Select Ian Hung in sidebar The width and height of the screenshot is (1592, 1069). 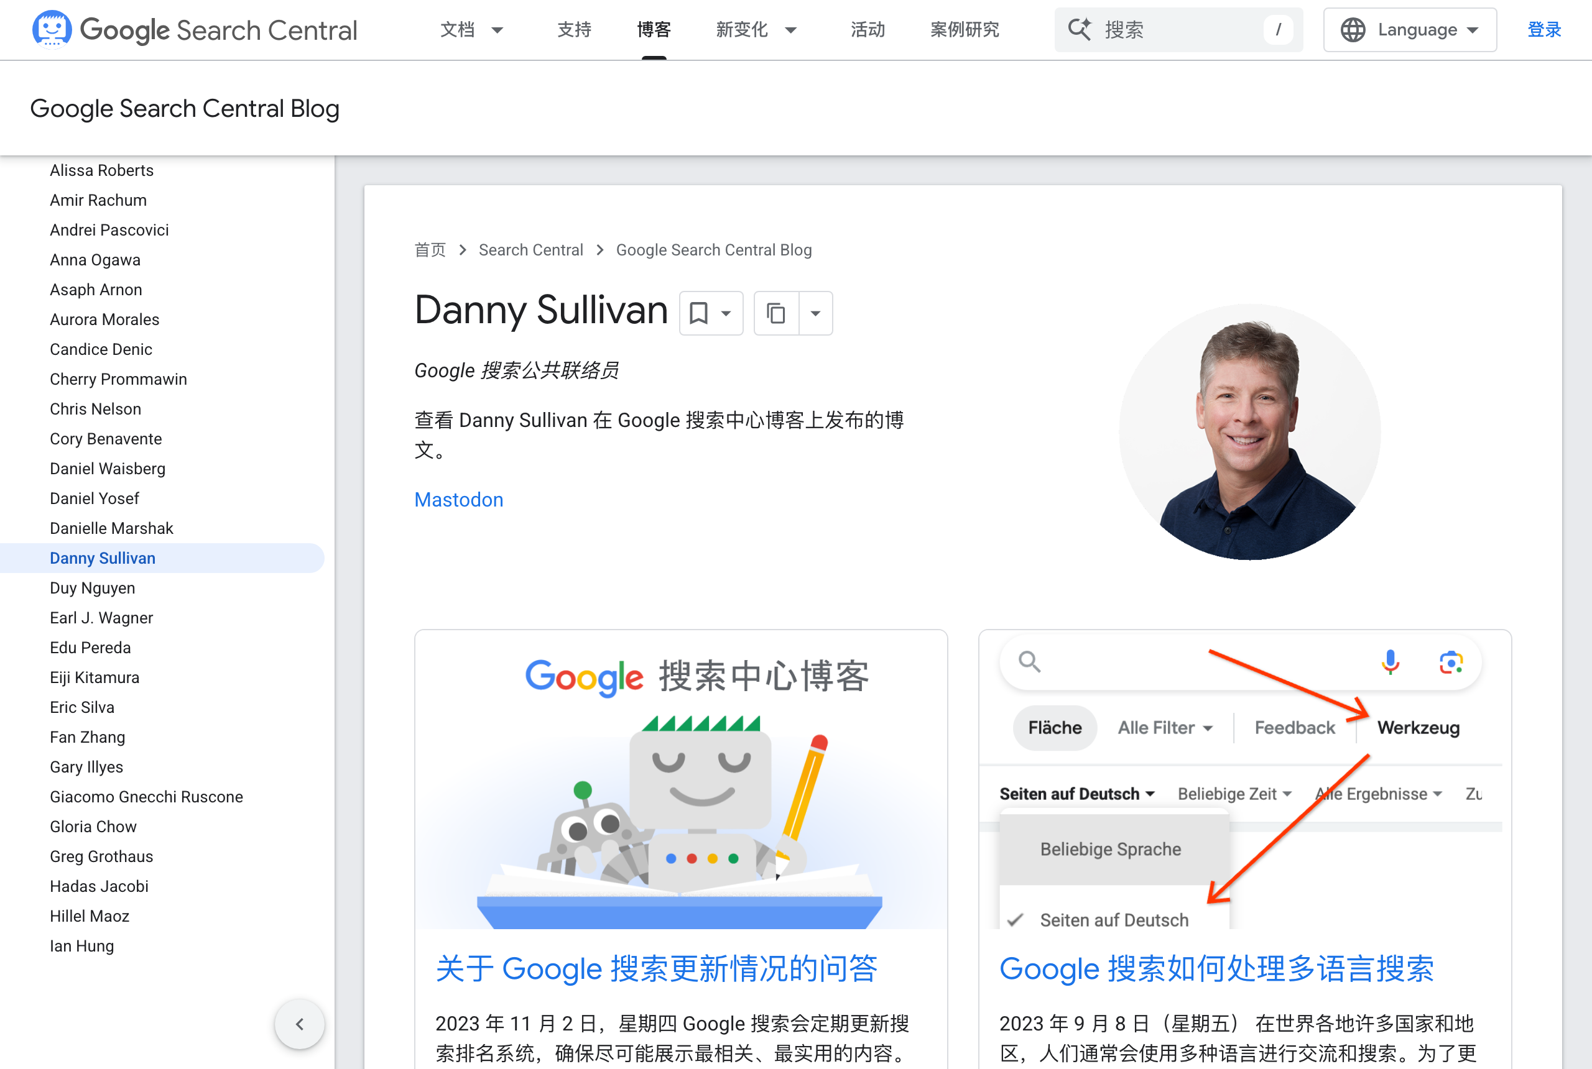tap(82, 947)
